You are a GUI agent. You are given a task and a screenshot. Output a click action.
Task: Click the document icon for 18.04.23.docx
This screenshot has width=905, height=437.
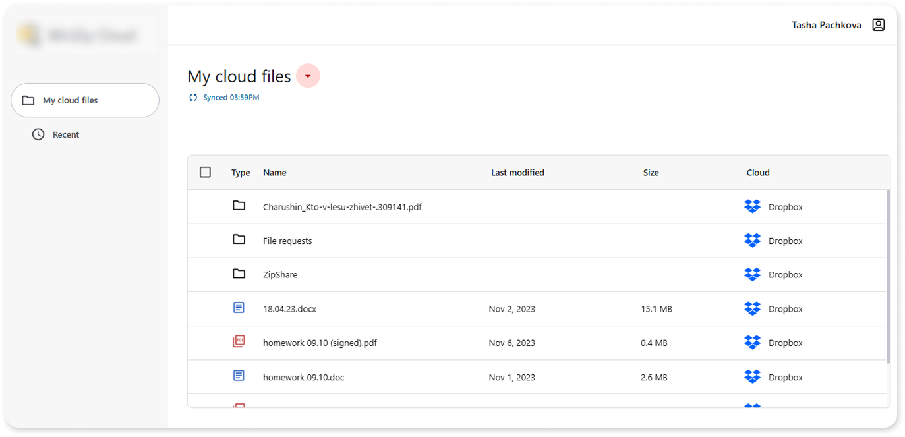239,308
